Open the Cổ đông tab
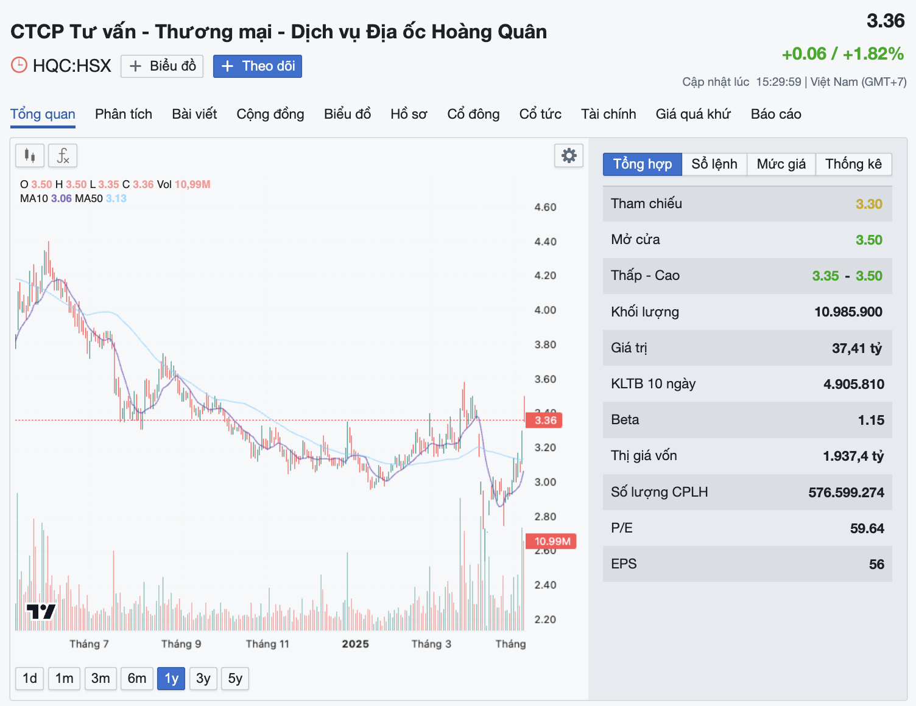Viewport: 916px width, 706px height. point(473,114)
